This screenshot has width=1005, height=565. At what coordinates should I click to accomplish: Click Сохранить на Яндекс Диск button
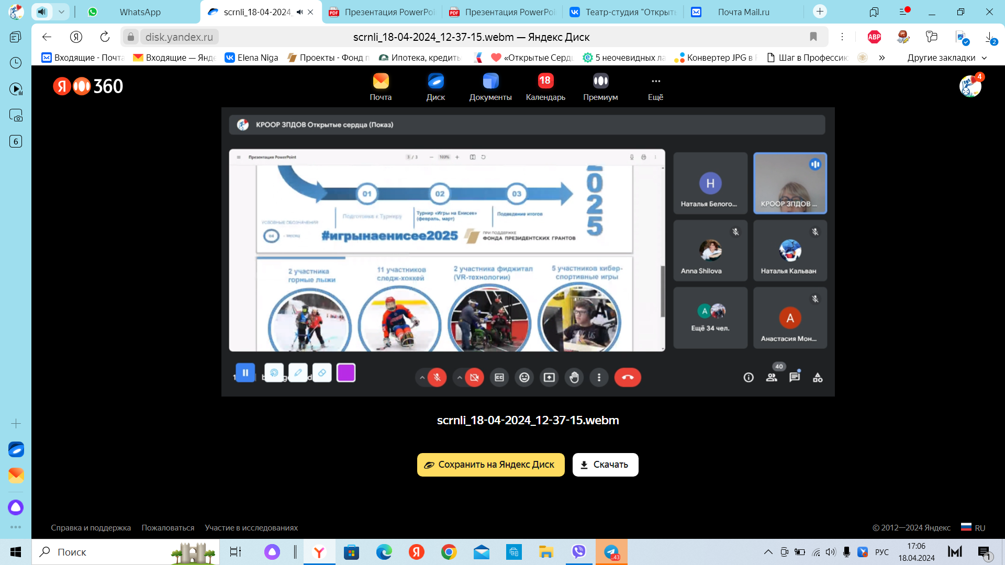pos(490,465)
